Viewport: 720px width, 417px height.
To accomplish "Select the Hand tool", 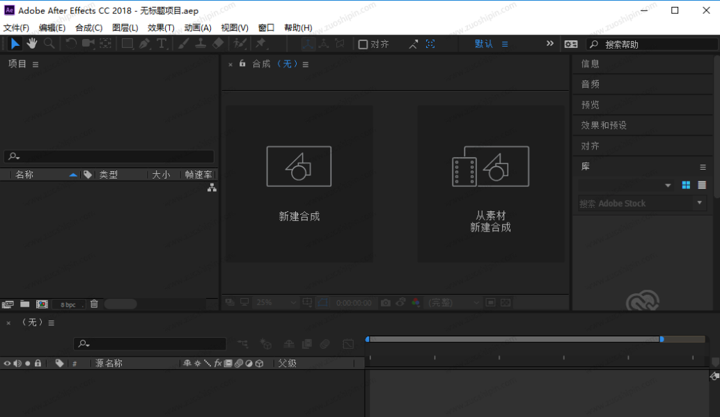I will pyautogui.click(x=31, y=43).
